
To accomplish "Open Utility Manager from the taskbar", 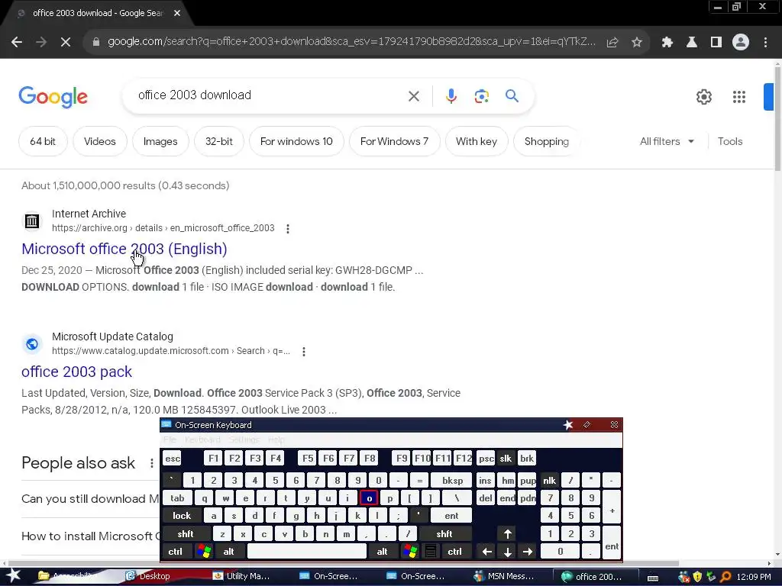I will (242, 576).
